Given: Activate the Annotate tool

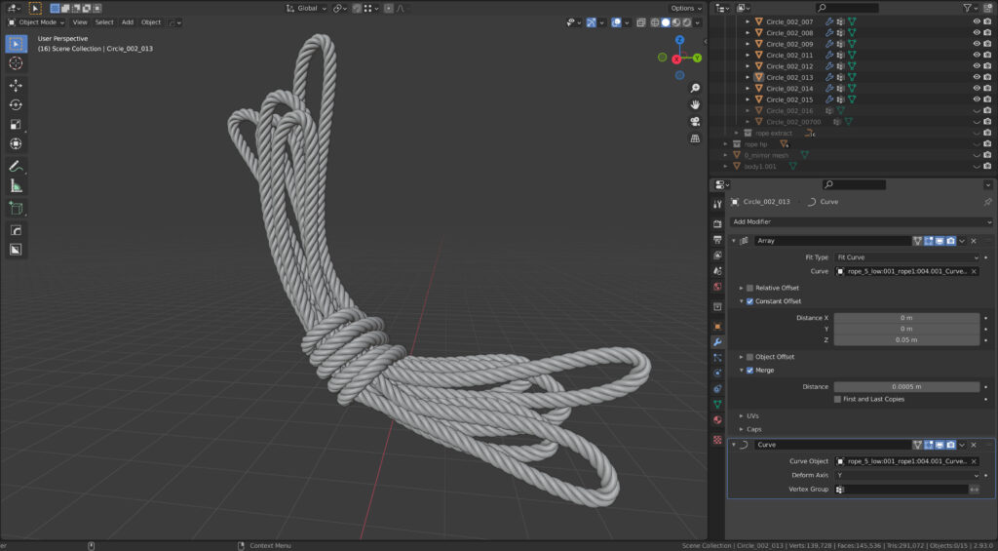Looking at the screenshot, I should click(x=16, y=166).
